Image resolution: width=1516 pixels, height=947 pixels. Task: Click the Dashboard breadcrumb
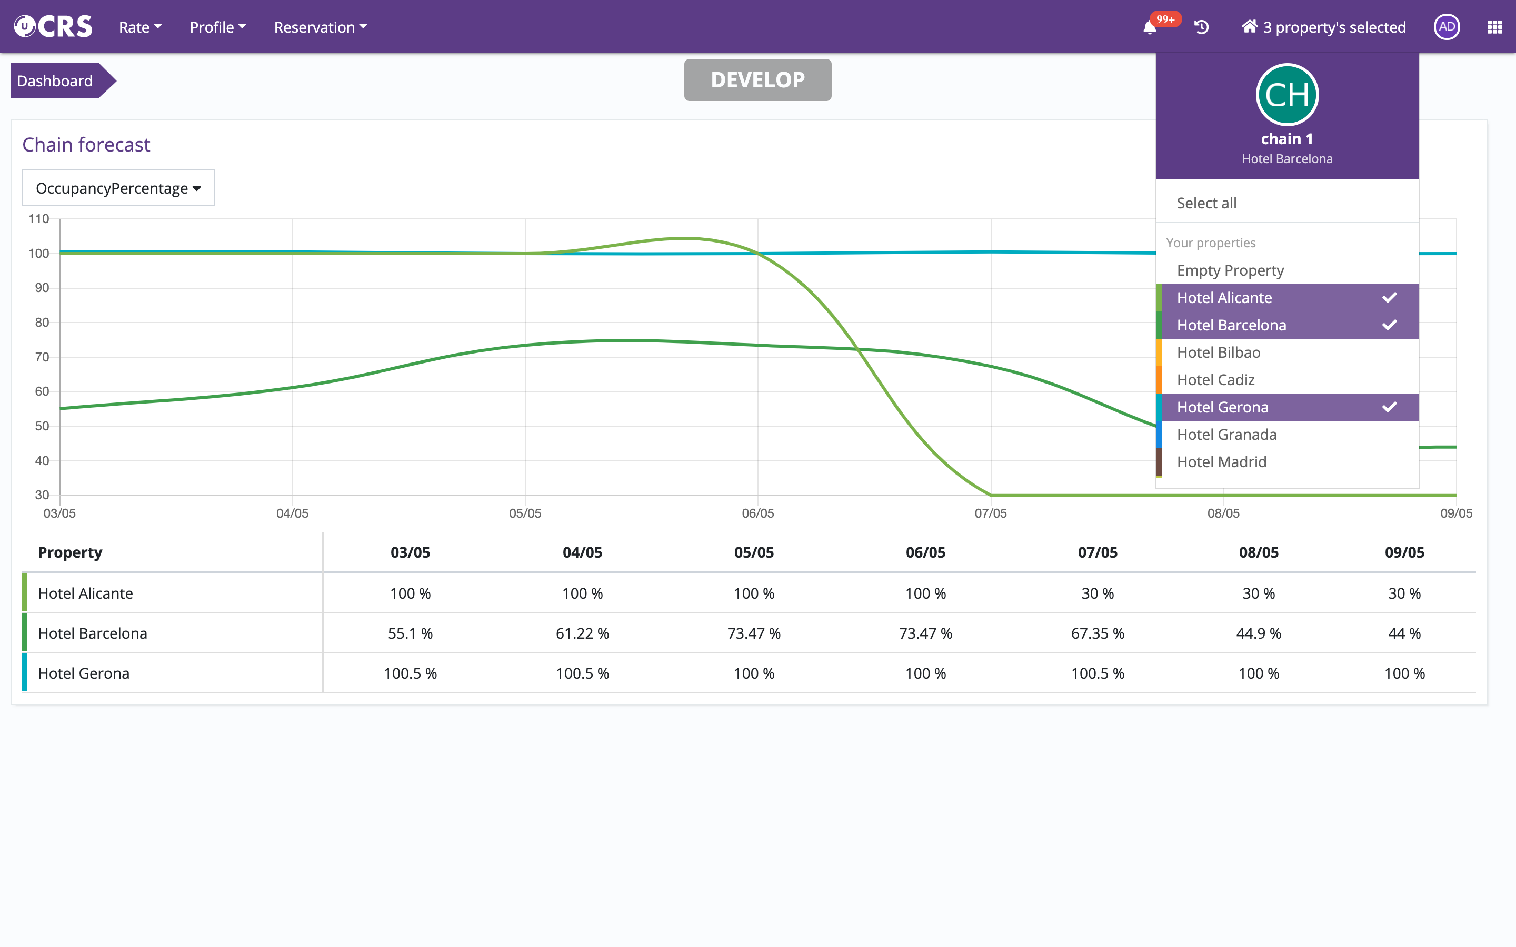coord(55,81)
